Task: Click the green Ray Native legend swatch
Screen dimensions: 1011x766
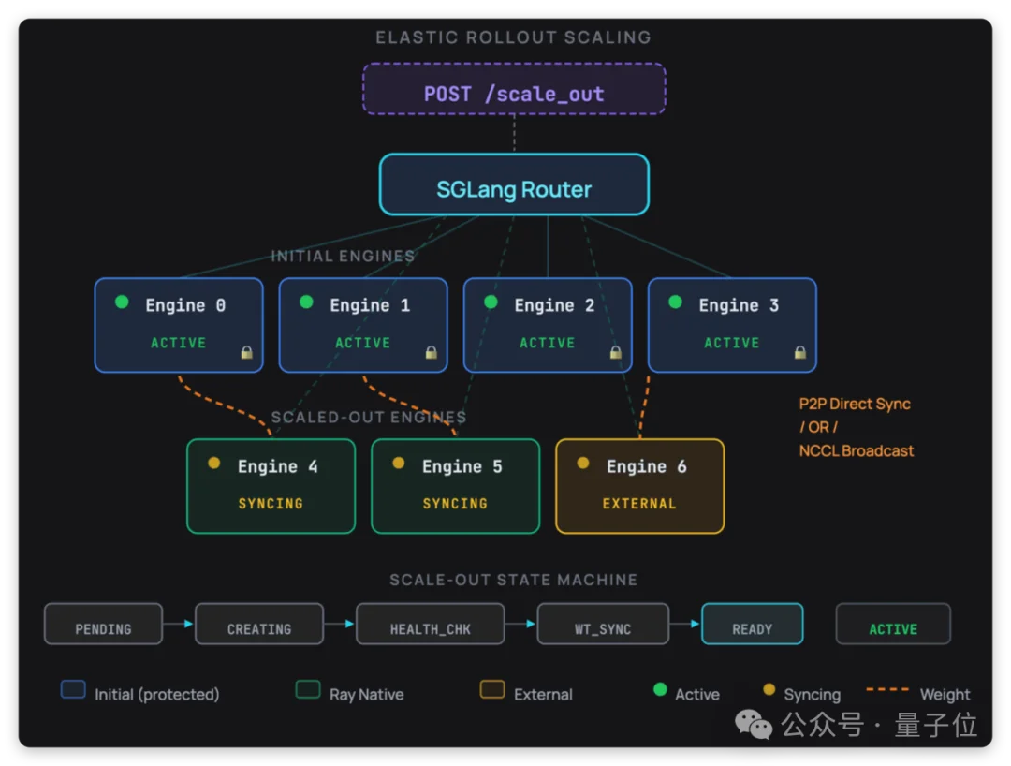Action: click(x=308, y=690)
